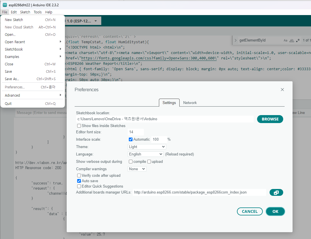Choose New Cloud Sketch menu item
The image size is (311, 239).
[x=33, y=27]
